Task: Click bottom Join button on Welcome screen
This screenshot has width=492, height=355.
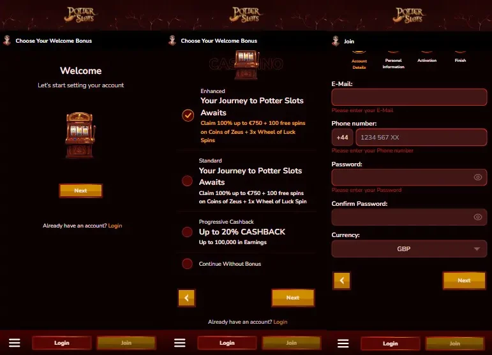Action: 126,343
